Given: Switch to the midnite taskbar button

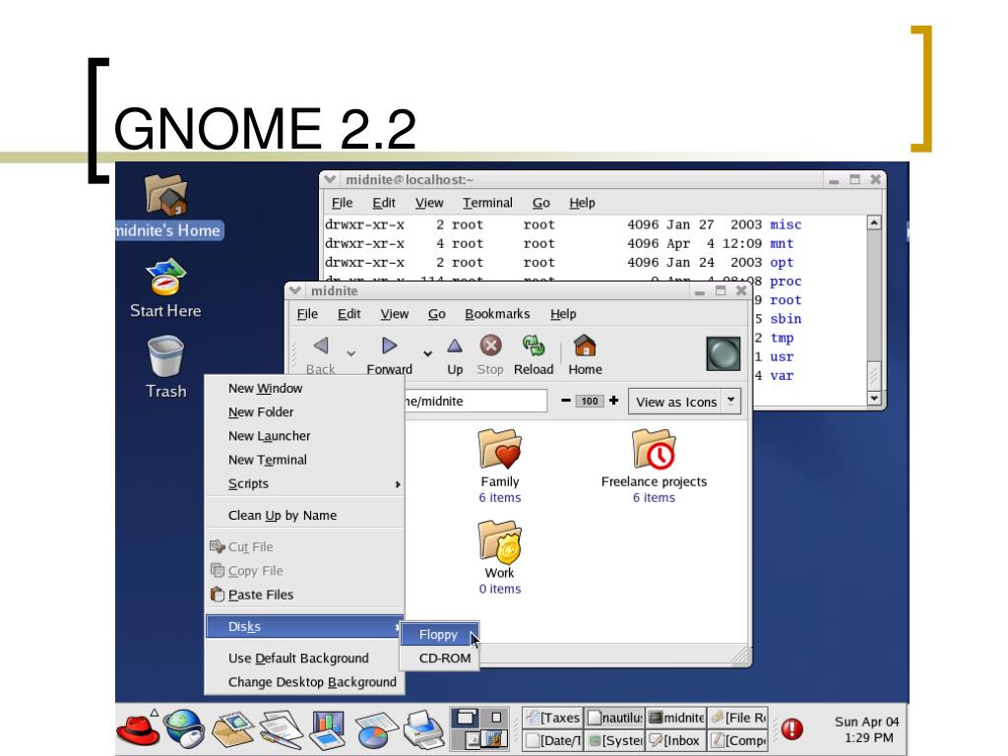Looking at the screenshot, I should [675, 717].
